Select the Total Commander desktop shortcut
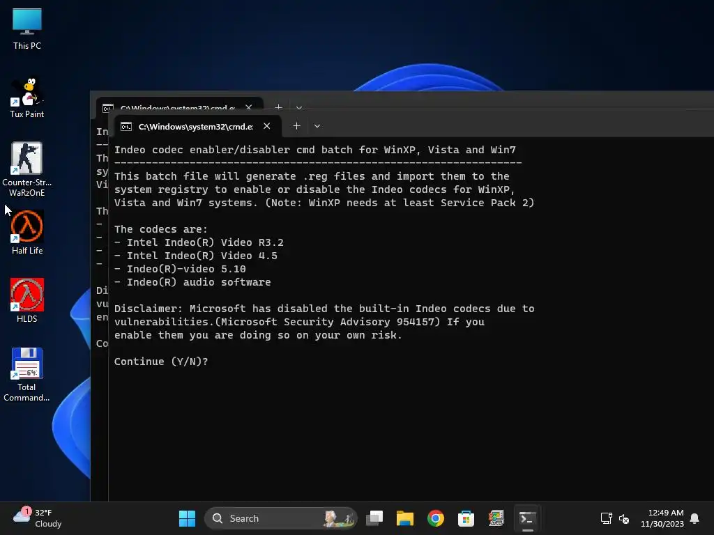Image resolution: width=714 pixels, height=535 pixels. [x=27, y=374]
